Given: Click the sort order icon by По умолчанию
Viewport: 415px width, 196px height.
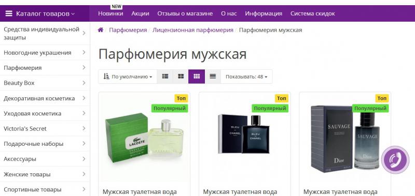Looking at the screenshot, I should click(106, 77).
